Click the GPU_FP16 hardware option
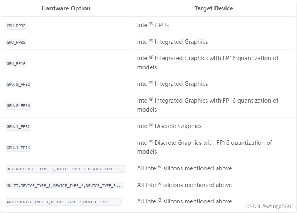The image size is (297, 213). [x=16, y=63]
